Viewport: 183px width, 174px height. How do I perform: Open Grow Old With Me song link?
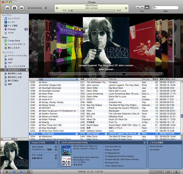pos(113,146)
